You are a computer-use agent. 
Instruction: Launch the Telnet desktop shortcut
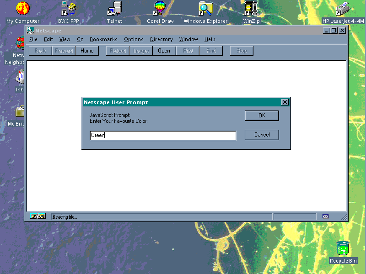pos(114,8)
